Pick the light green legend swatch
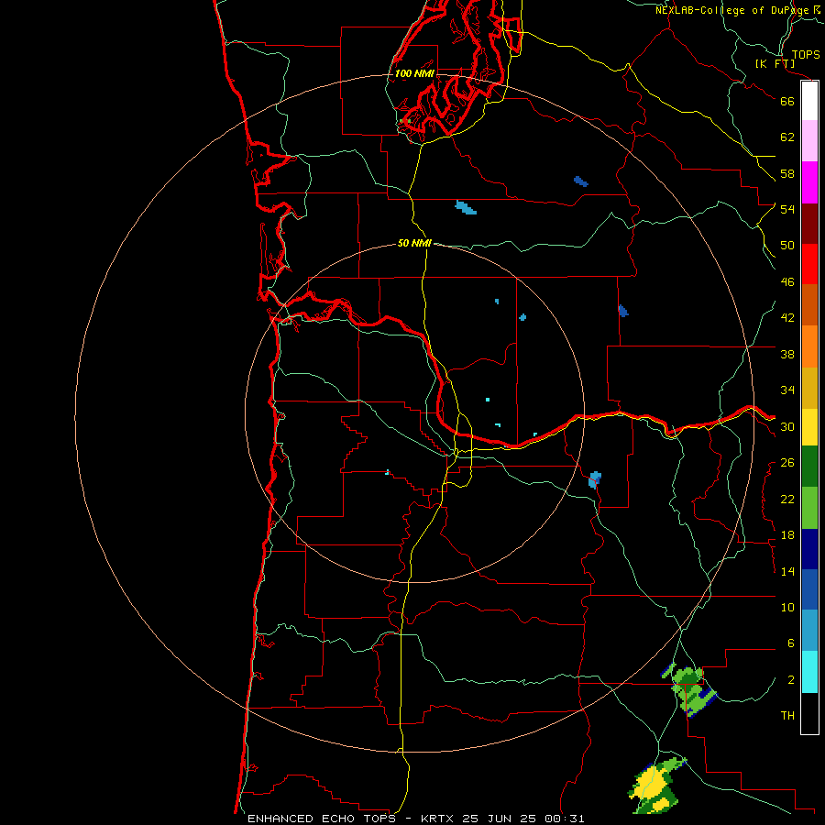 pyautogui.click(x=809, y=508)
